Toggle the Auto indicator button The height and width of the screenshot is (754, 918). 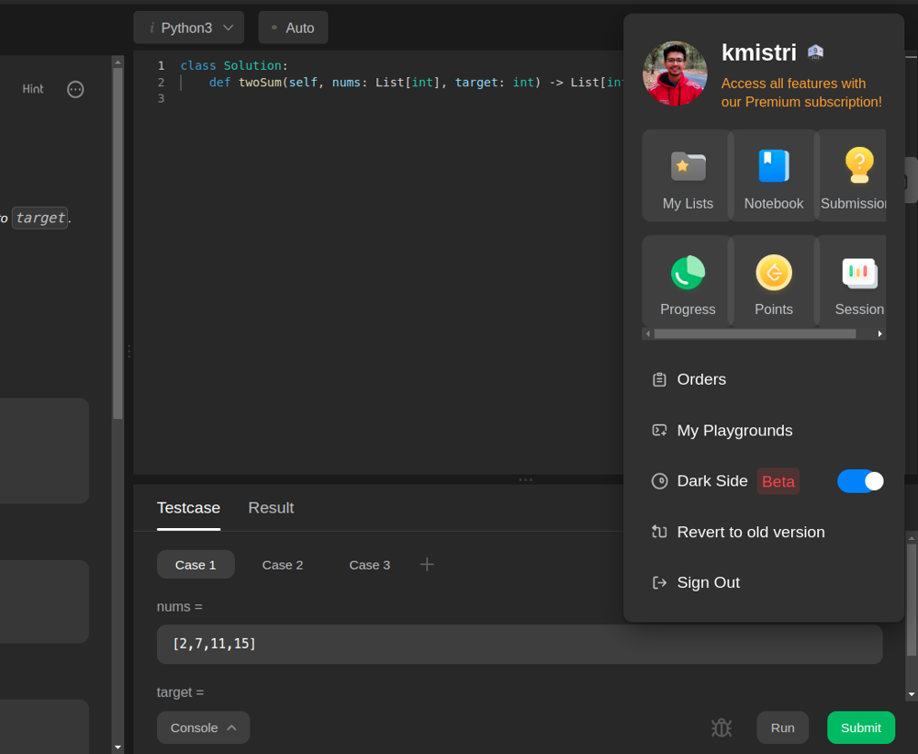tap(293, 28)
